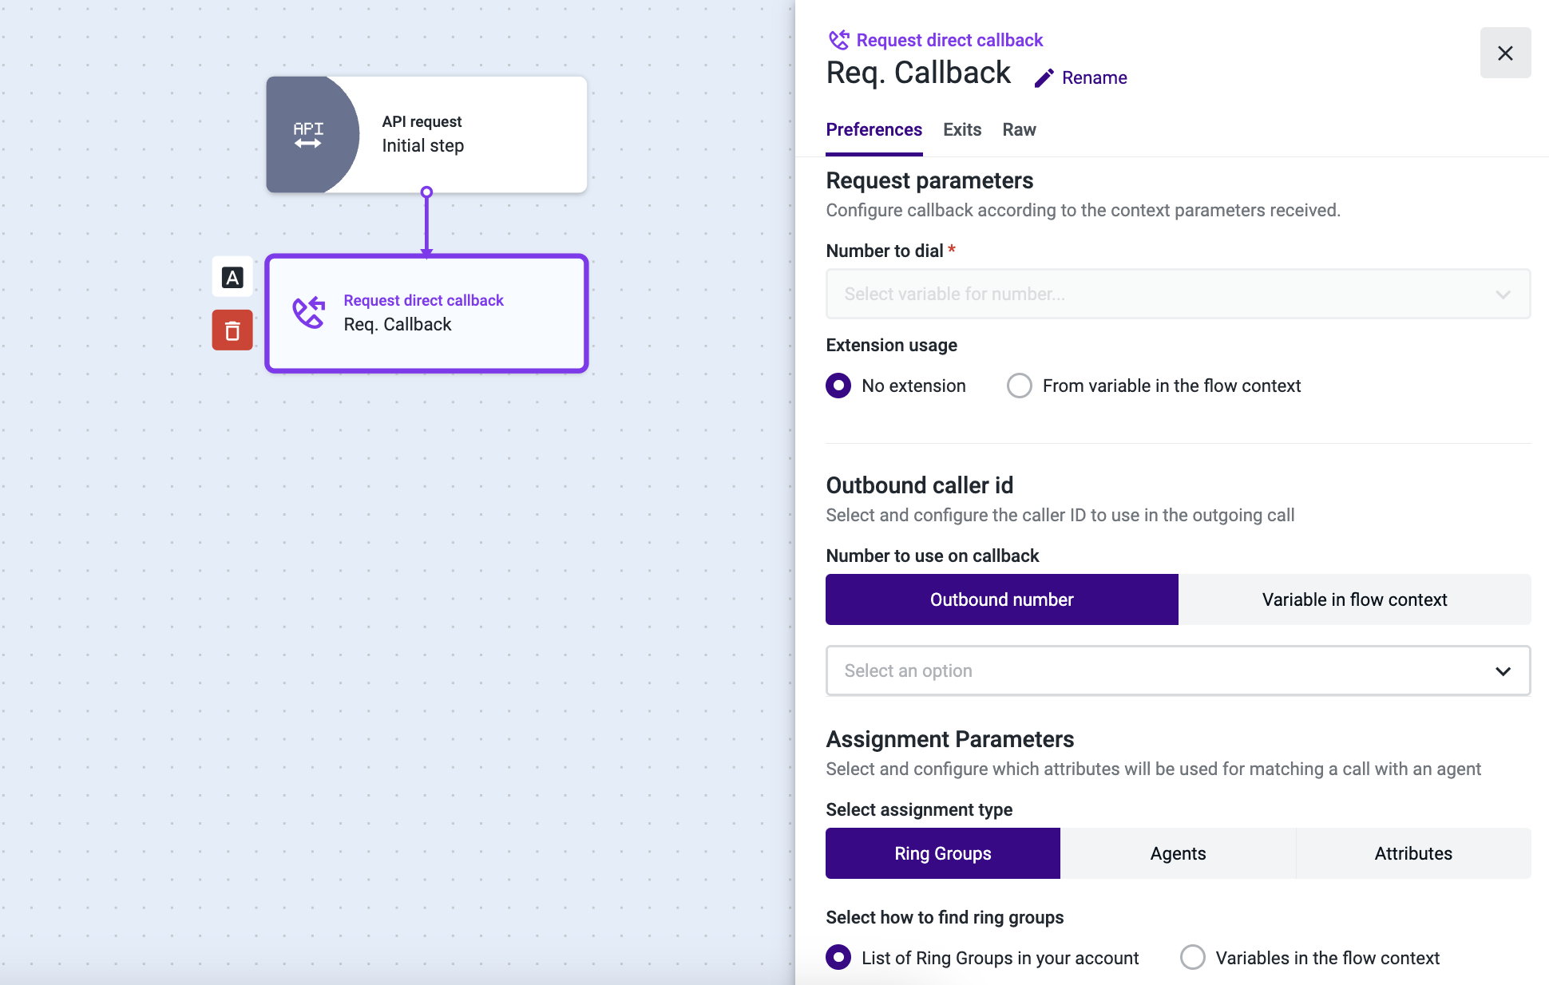
Task: Choose 'From variable in the flow context' radio
Action: coord(1020,386)
